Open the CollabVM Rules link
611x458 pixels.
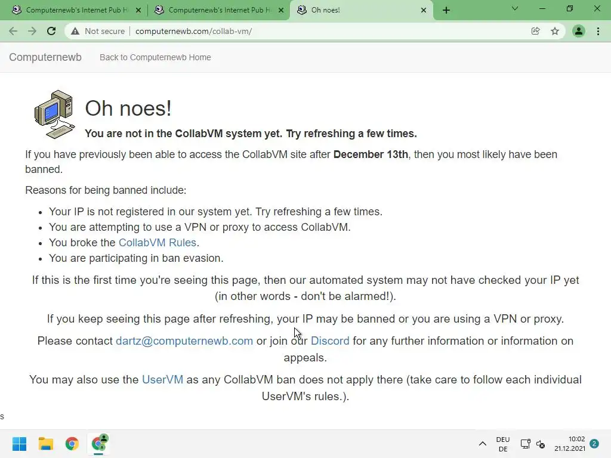[x=157, y=243]
